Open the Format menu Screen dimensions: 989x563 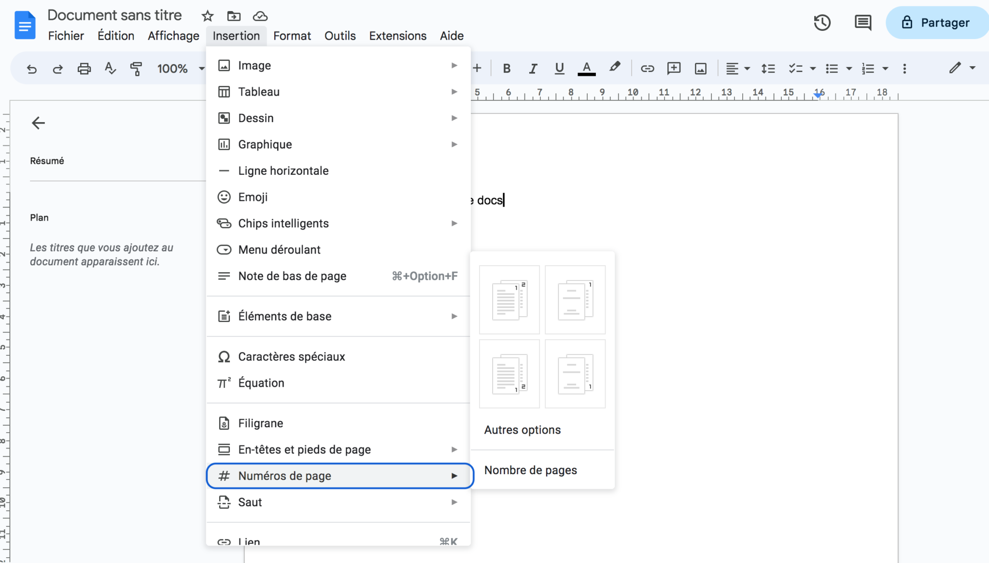click(292, 35)
